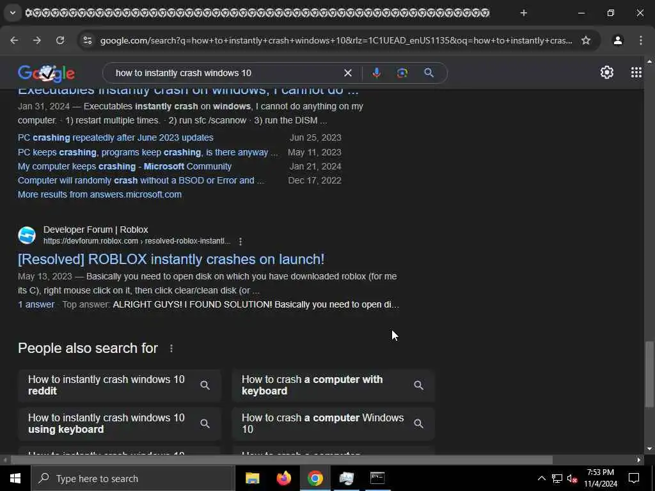The height and width of the screenshot is (491, 655).
Task: Start voice search with microphone icon
Action: (x=376, y=73)
